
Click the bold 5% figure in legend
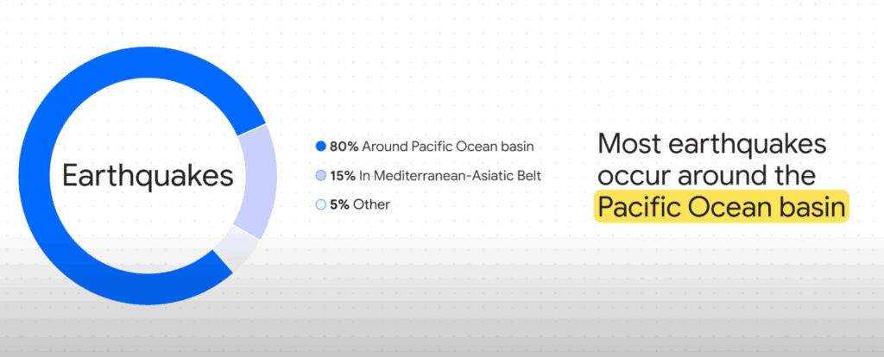[x=340, y=205]
